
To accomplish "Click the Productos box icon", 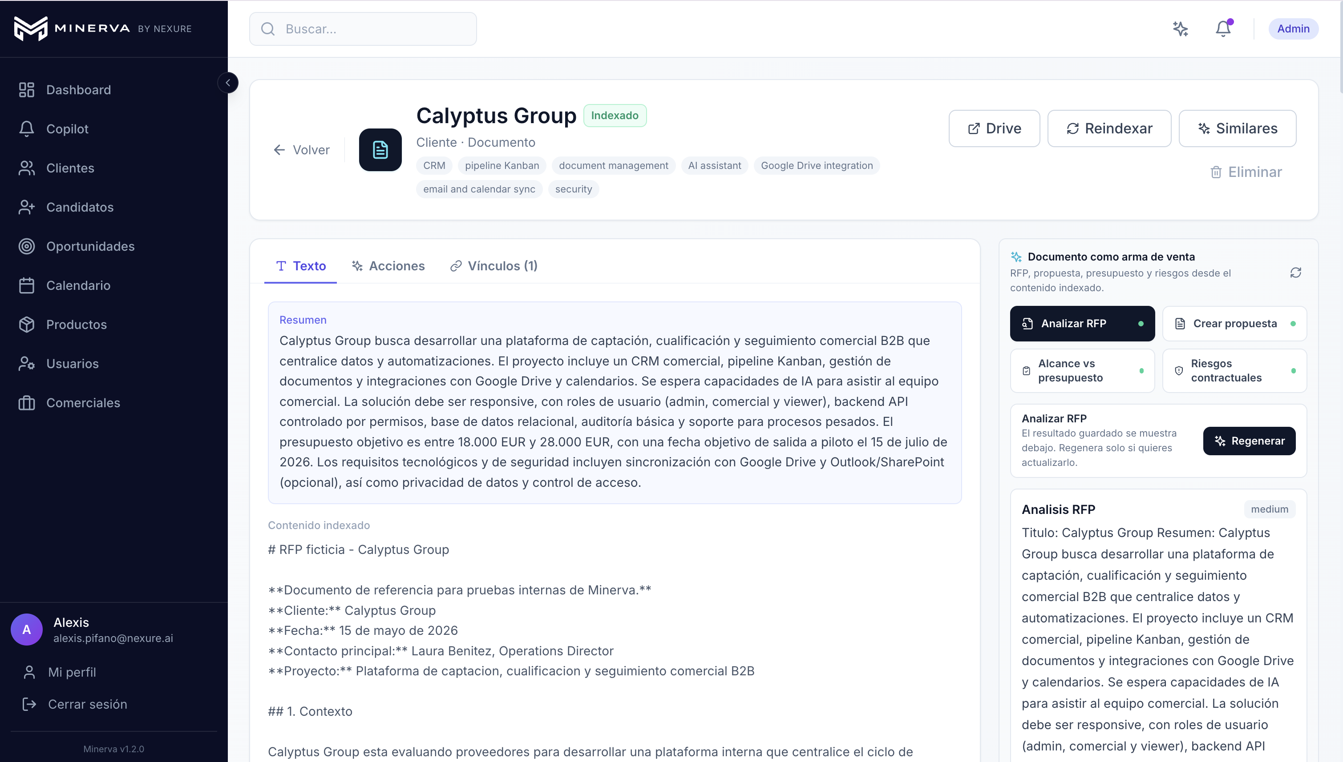I will tap(27, 325).
